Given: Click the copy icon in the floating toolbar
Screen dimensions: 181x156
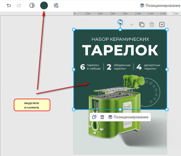Looking at the screenshot, I should coord(94,117).
